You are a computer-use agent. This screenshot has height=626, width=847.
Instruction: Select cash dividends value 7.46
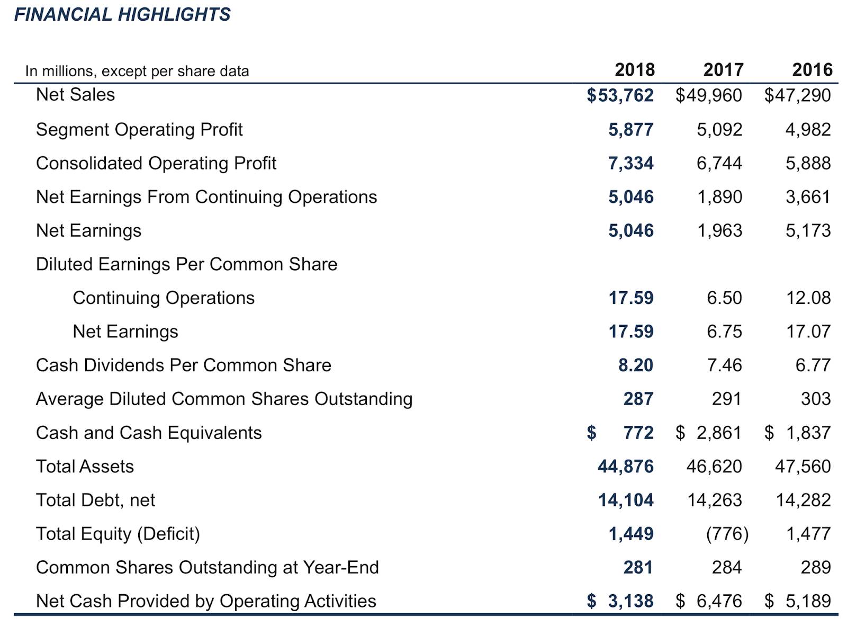tap(724, 365)
